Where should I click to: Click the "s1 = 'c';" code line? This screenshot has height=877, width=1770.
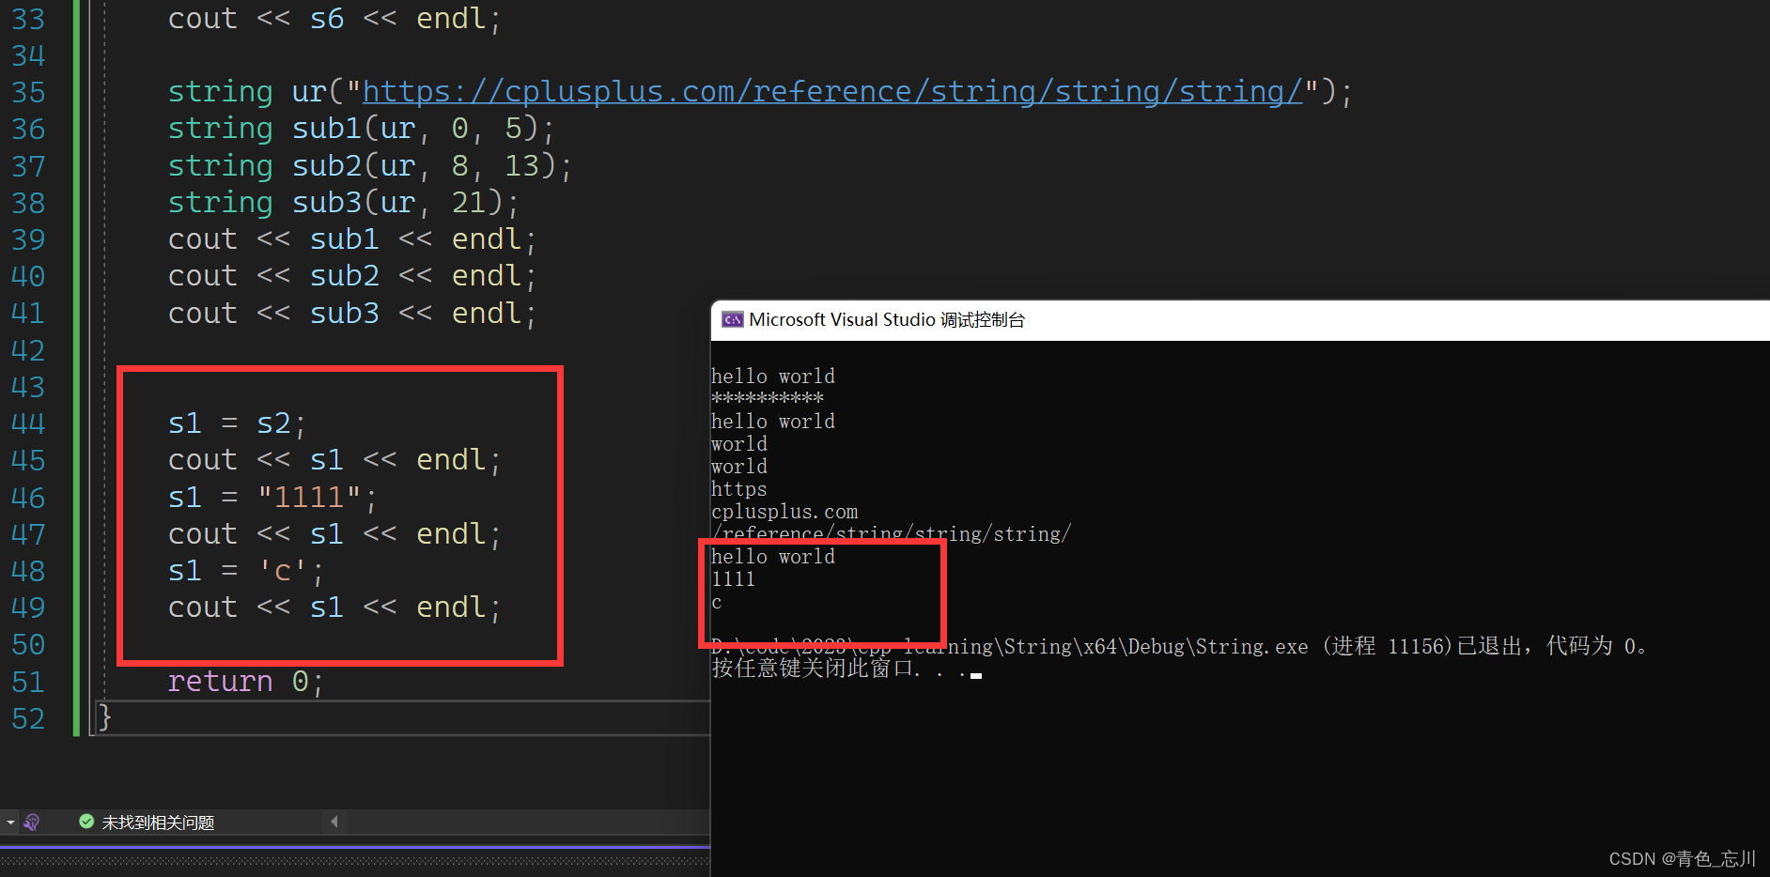(x=245, y=571)
